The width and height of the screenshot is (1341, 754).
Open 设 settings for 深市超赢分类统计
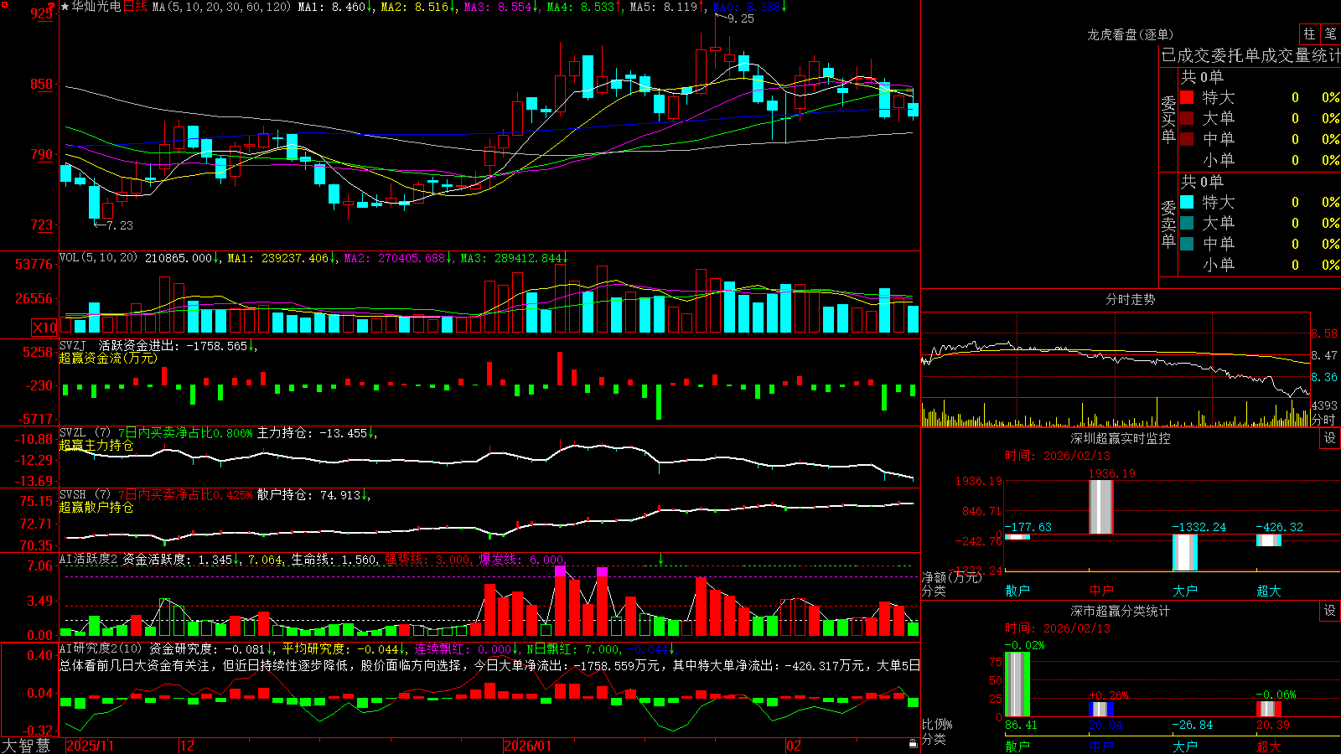click(x=1330, y=611)
